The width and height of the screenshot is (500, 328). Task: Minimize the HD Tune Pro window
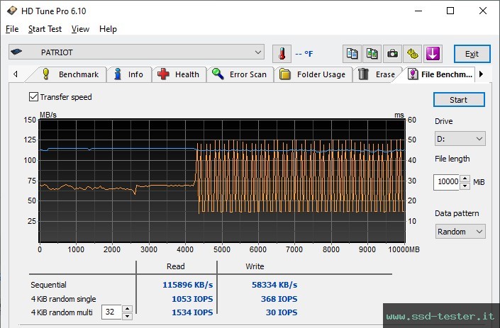pos(418,11)
